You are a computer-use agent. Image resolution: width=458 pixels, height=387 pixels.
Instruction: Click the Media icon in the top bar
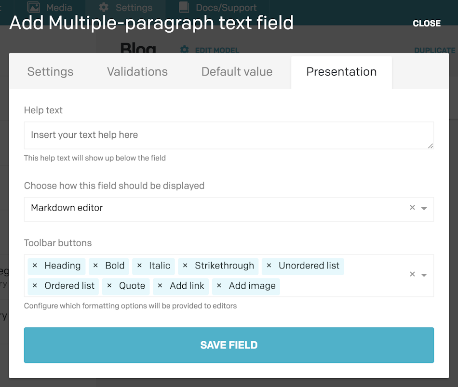33,7
